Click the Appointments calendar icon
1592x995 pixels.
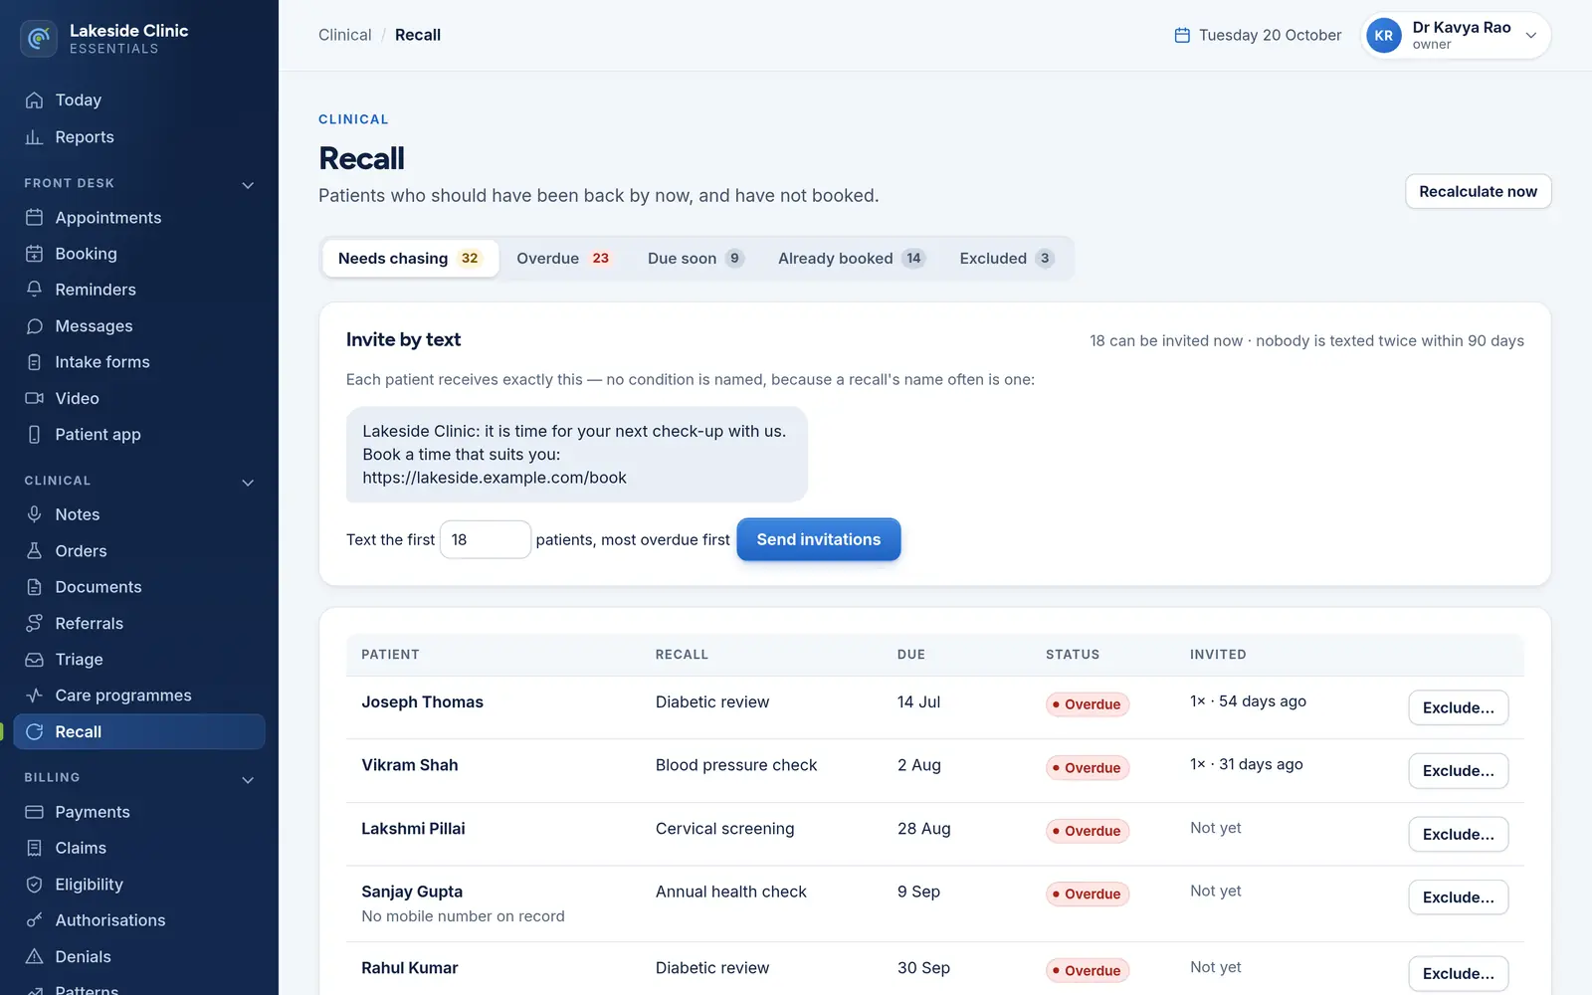coord(34,218)
